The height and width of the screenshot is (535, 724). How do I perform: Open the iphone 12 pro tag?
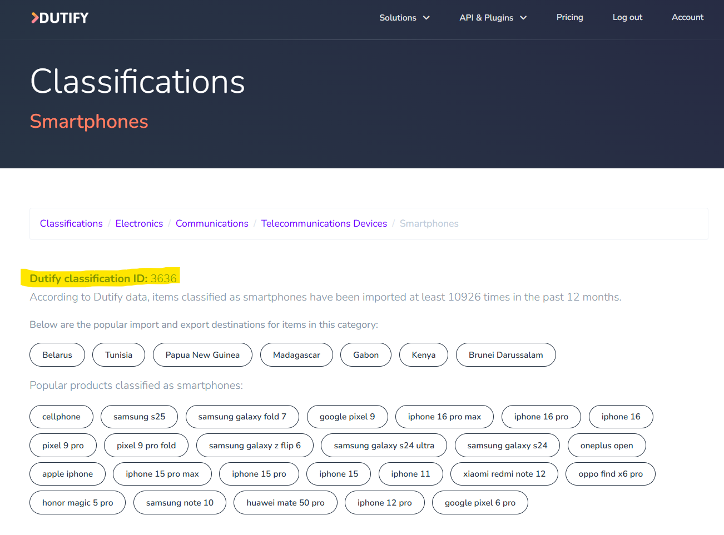click(385, 503)
